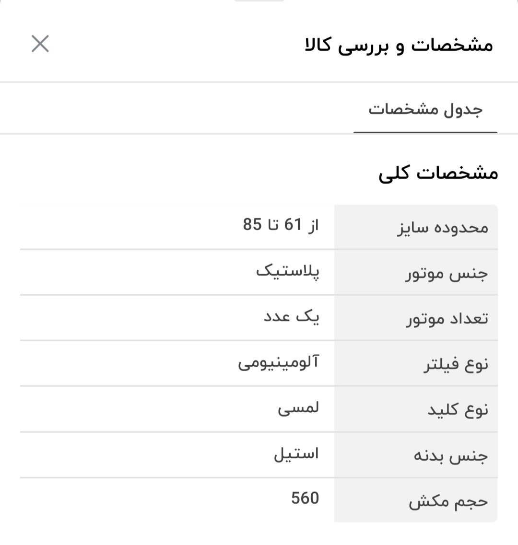Screen dimensions: 518x545
Task: Tap the آلومینیومی value
Action: point(278,362)
